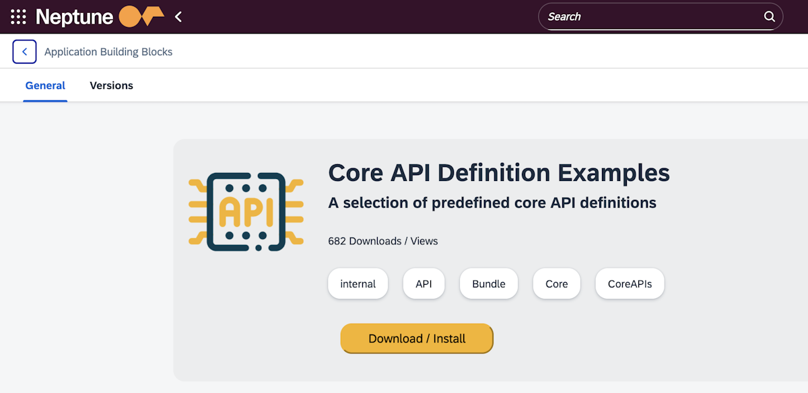
Task: Open Application Building Blocks breadcrumb
Action: pos(108,52)
